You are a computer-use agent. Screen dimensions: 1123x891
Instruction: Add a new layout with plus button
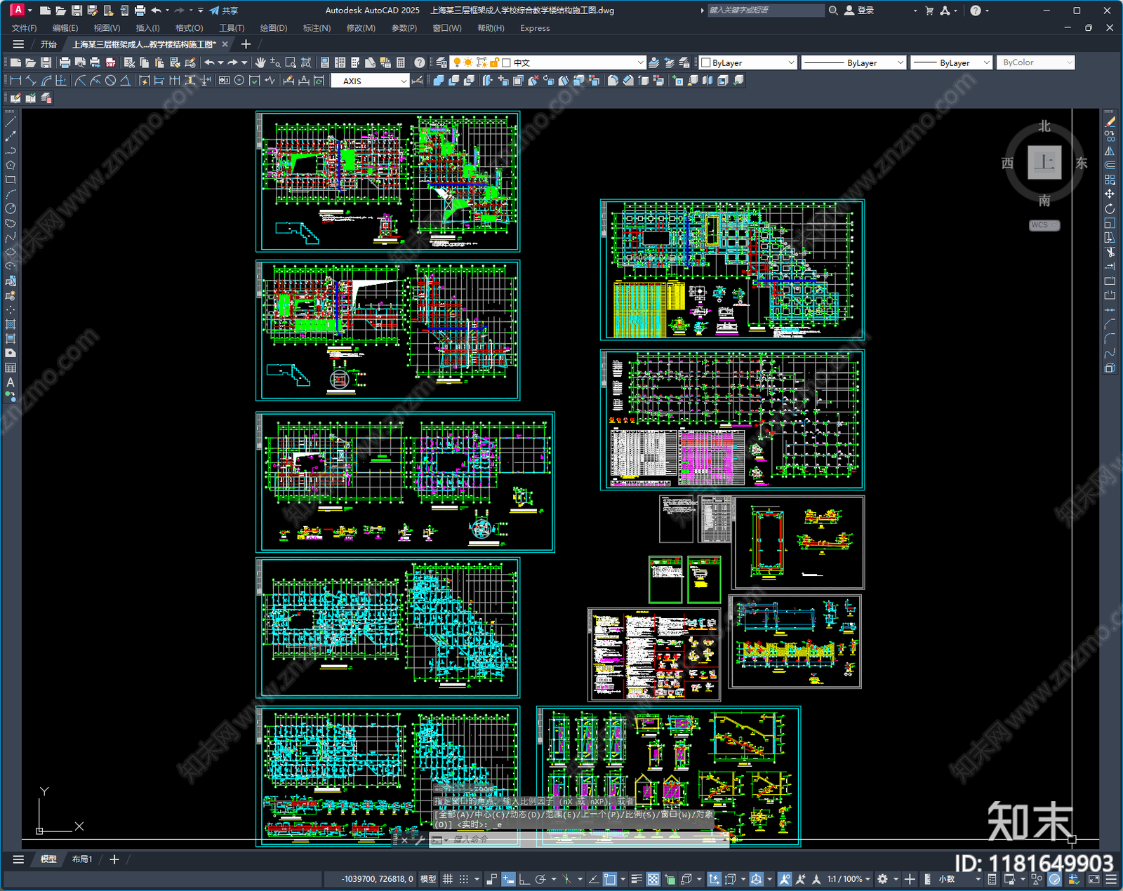pos(114,859)
